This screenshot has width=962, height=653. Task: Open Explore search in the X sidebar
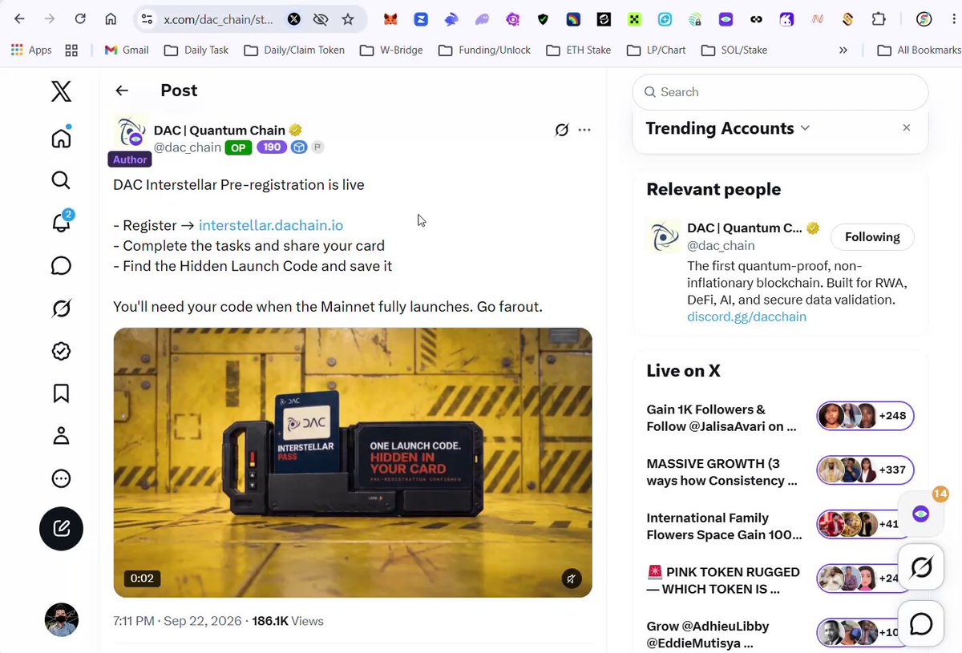pos(61,180)
